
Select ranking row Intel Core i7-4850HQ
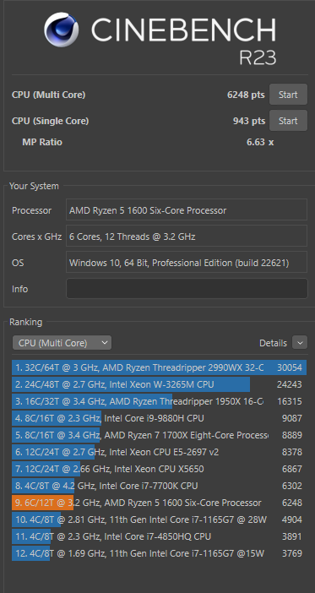(x=159, y=536)
